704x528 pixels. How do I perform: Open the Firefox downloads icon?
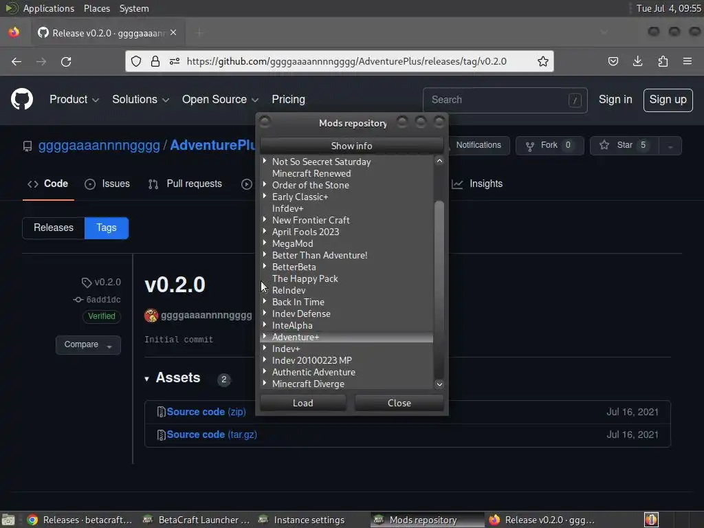637,61
